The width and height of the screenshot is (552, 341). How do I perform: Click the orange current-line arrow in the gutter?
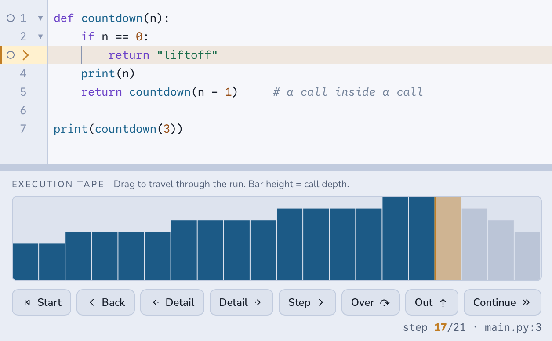25,55
